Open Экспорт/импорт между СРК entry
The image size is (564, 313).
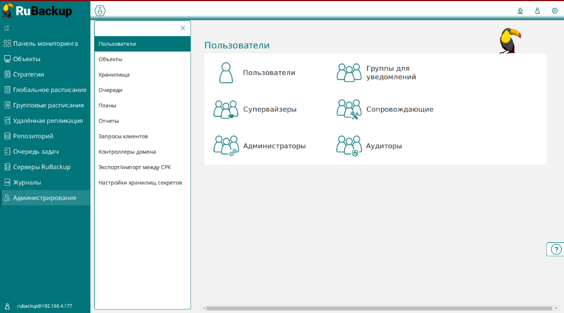point(135,167)
